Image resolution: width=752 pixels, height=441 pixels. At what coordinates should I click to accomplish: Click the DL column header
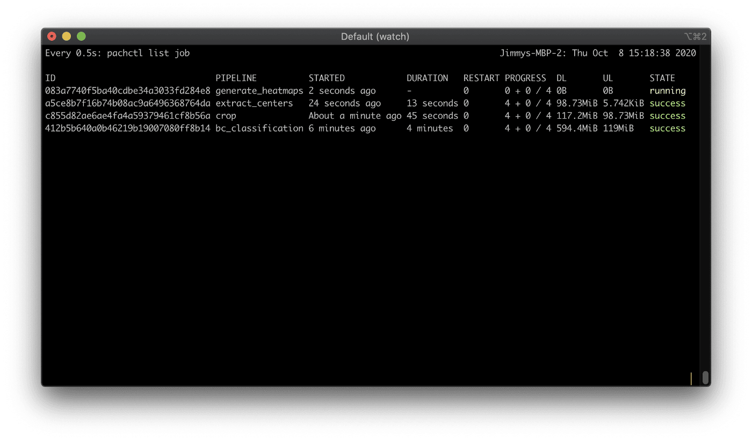(x=561, y=78)
